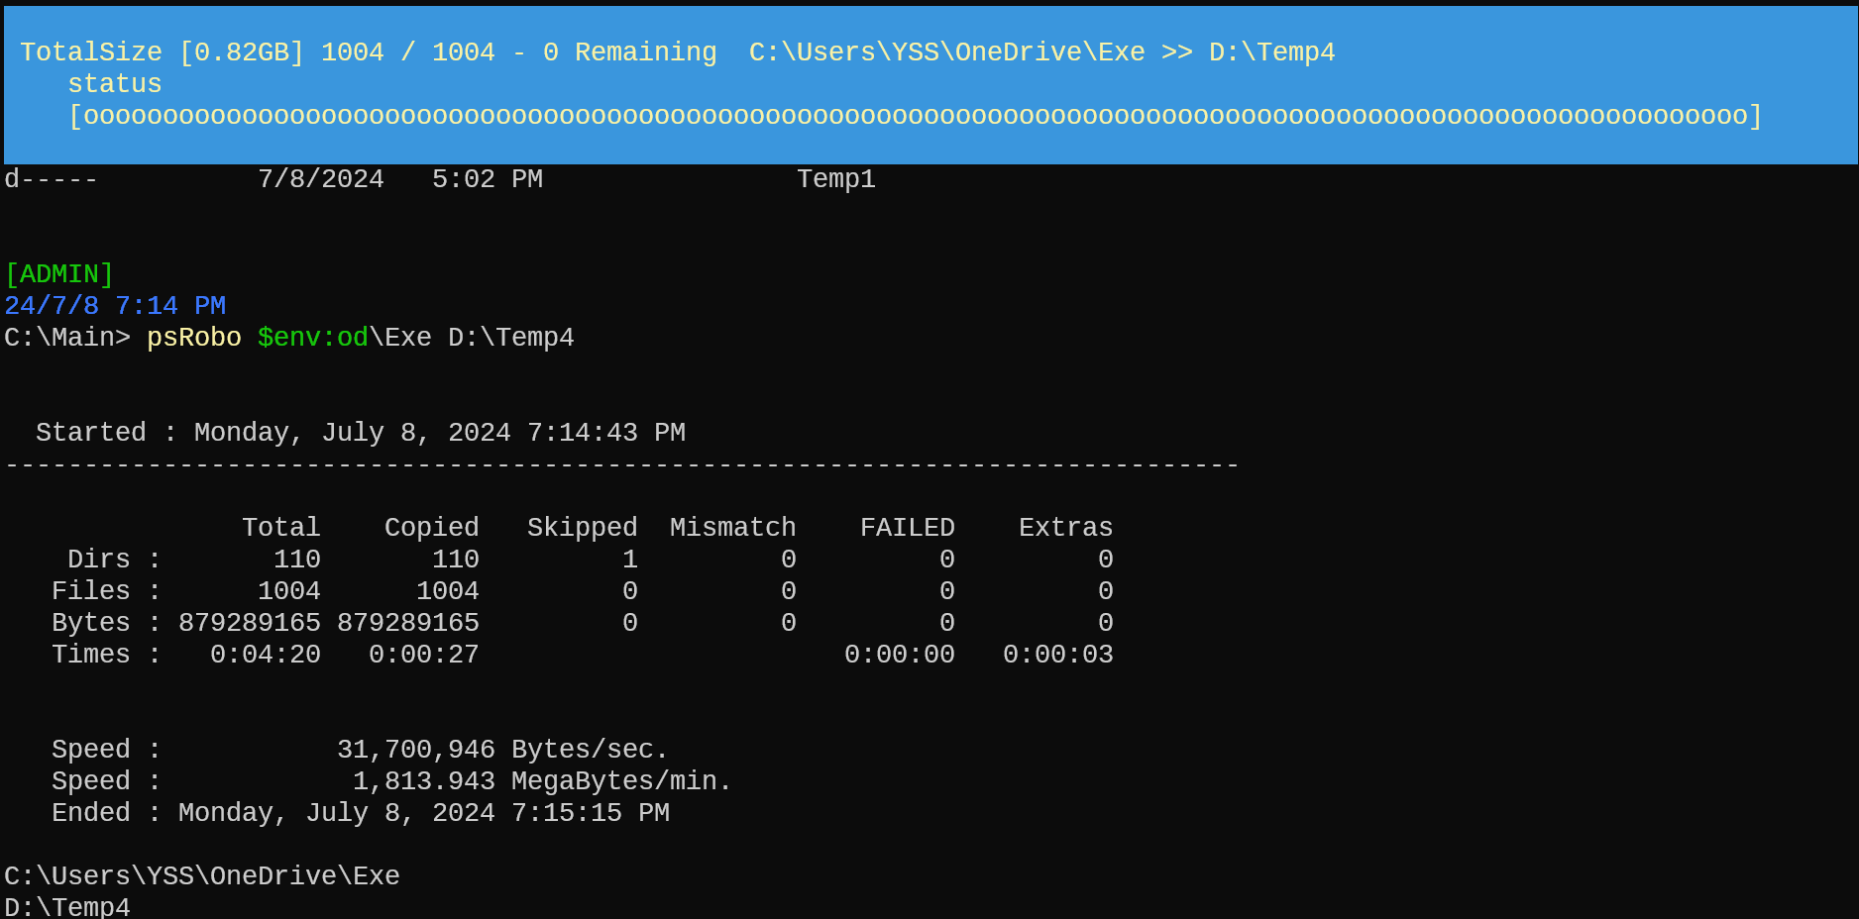Screen dimensions: 1859x919
Task: Click the 'Temp1' directory name
Action: (836, 179)
